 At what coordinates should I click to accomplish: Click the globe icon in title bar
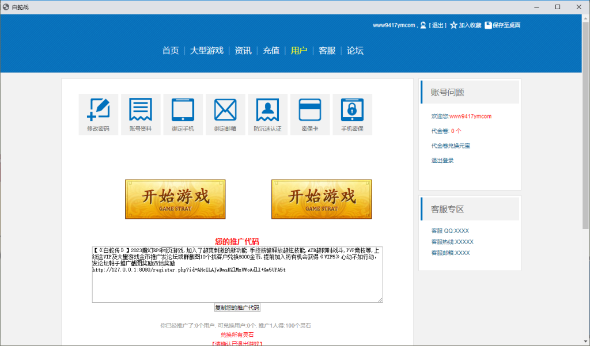coord(6,7)
